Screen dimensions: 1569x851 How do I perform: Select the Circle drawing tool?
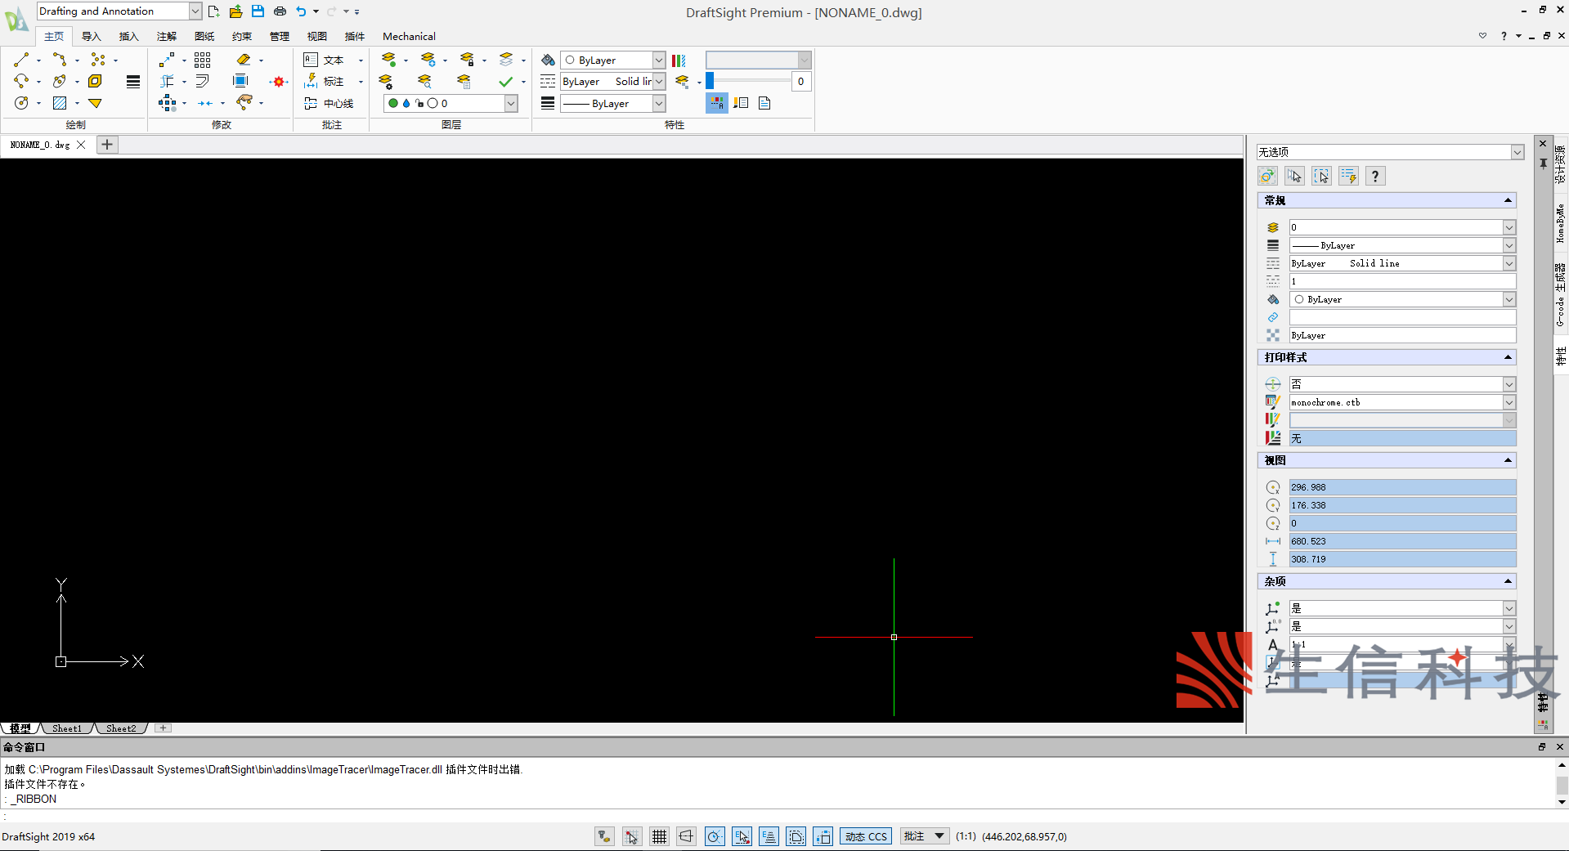tap(21, 103)
